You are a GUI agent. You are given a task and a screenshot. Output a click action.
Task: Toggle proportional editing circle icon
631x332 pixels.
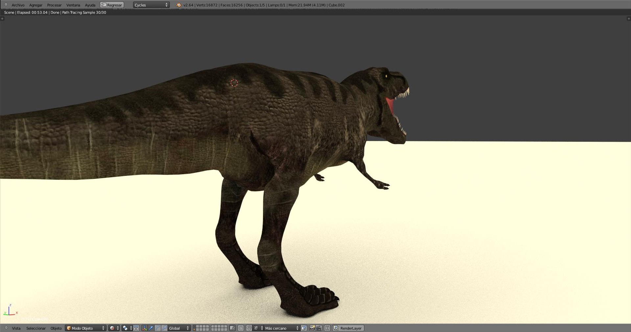pyautogui.click(x=241, y=328)
